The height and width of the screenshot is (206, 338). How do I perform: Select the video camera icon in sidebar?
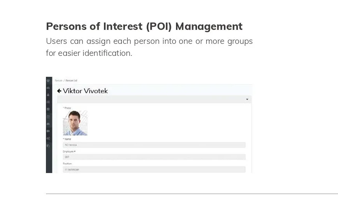[x=48, y=131]
